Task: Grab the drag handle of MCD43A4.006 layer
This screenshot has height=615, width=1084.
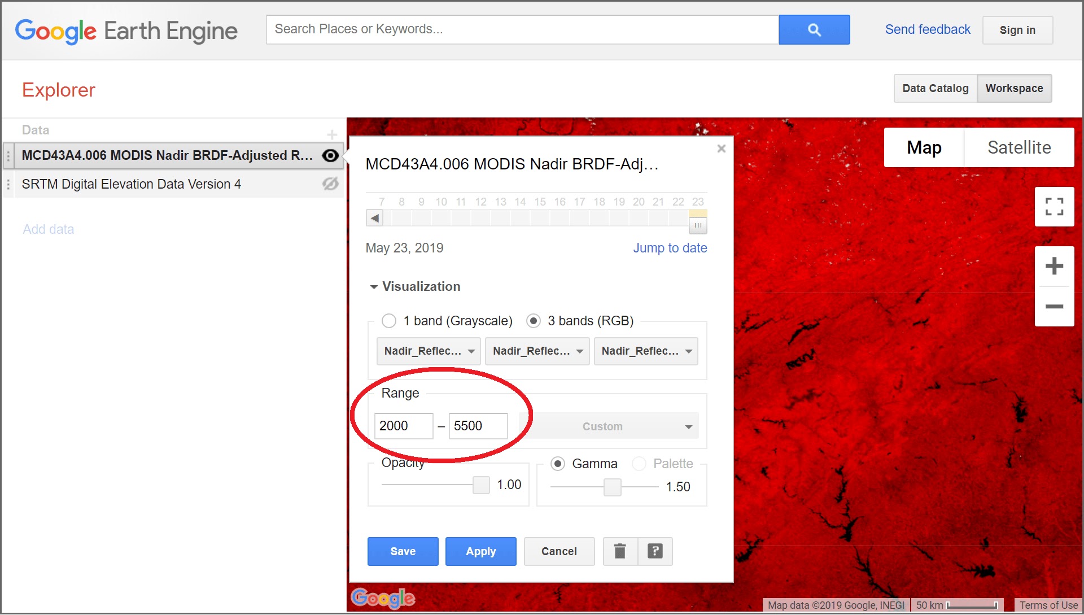Action: click(x=8, y=156)
